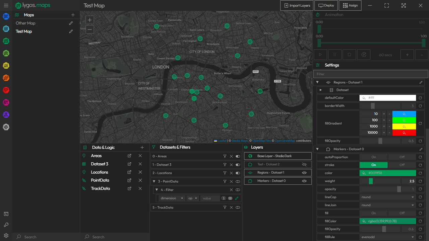Collapse the Regions - Dataset 1 settings section

[317, 82]
